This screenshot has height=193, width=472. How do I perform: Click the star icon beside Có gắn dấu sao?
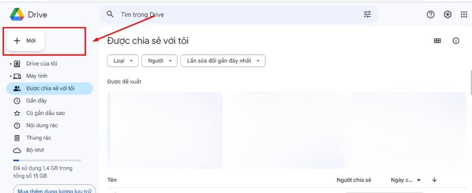click(17, 113)
